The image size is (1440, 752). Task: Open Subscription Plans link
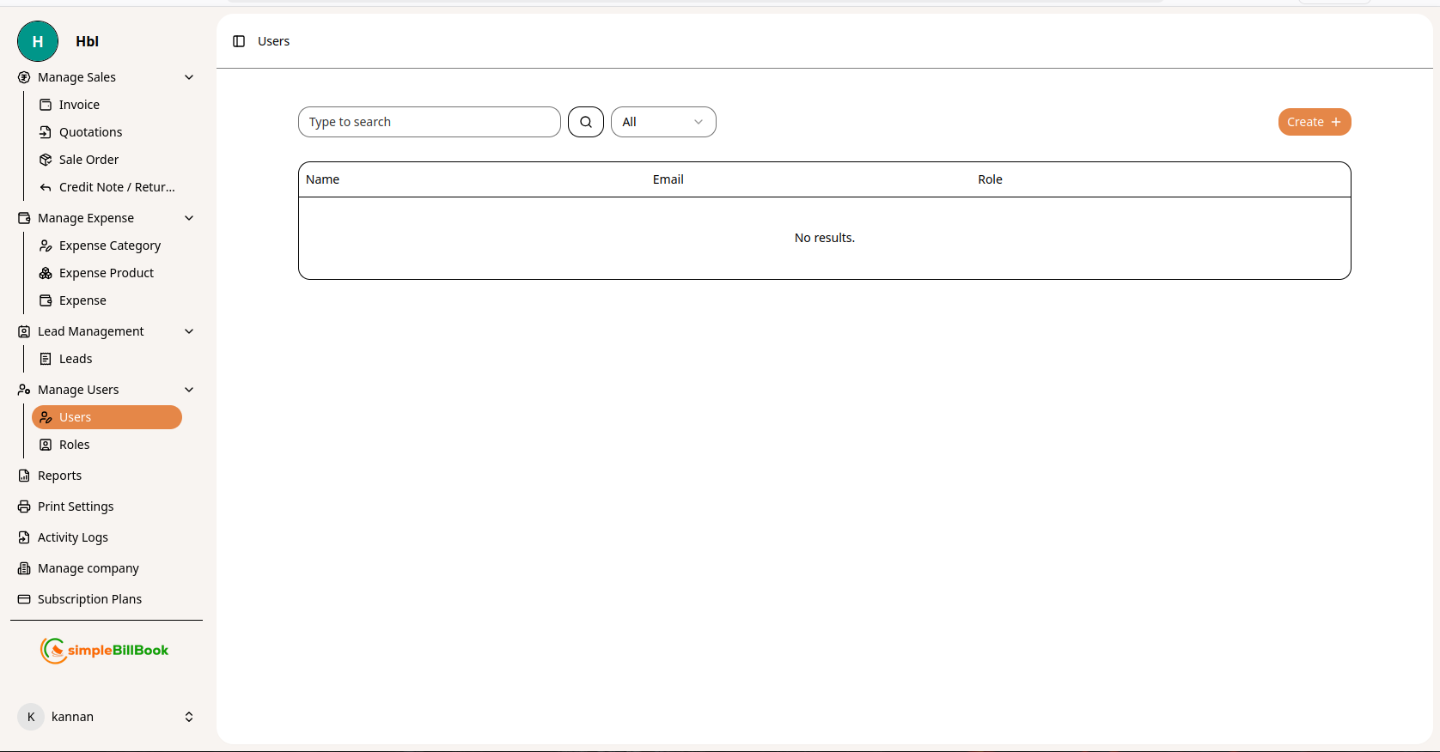click(x=89, y=599)
